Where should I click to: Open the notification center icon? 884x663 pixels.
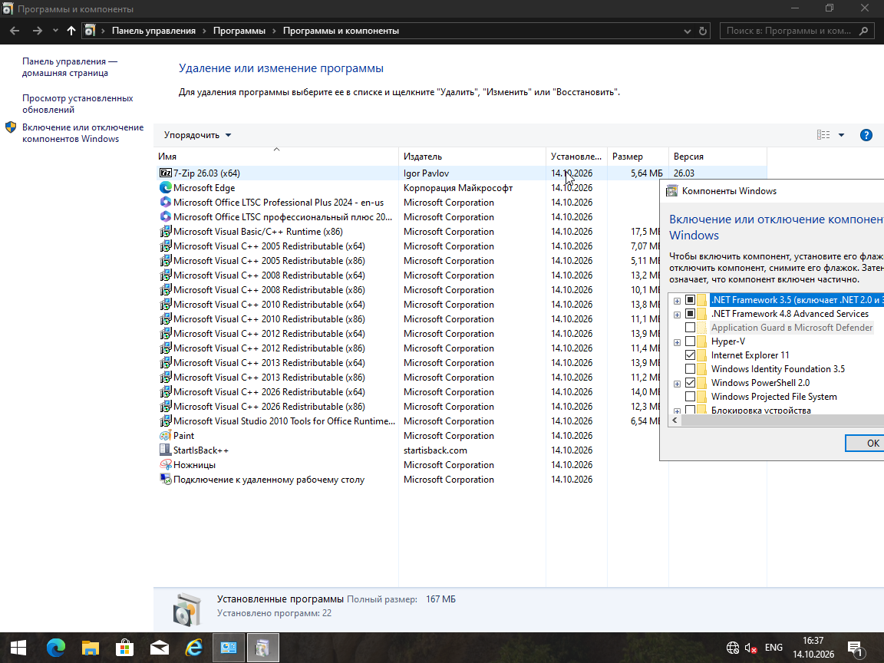(x=856, y=649)
